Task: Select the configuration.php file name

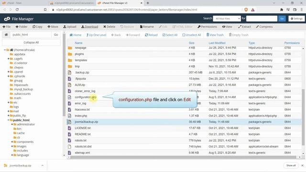Action: 86,97
